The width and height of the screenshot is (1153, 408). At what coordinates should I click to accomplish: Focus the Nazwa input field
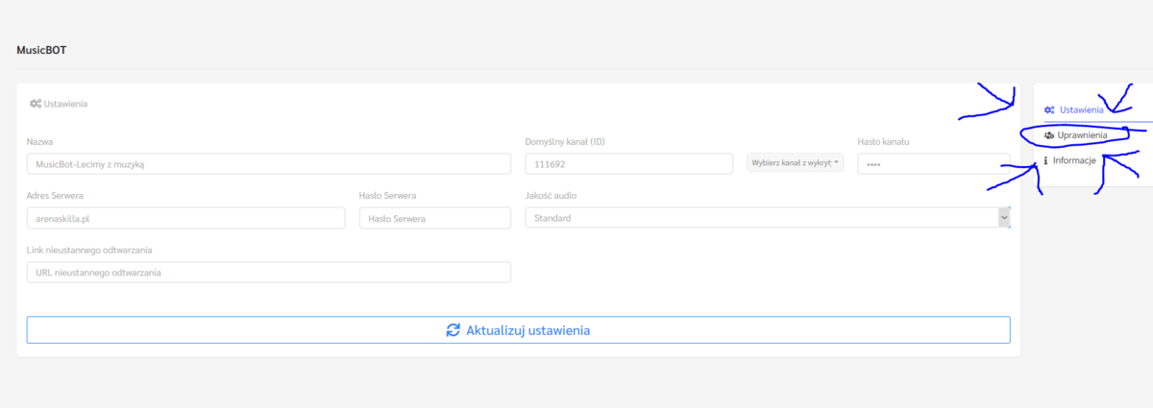coord(269,164)
